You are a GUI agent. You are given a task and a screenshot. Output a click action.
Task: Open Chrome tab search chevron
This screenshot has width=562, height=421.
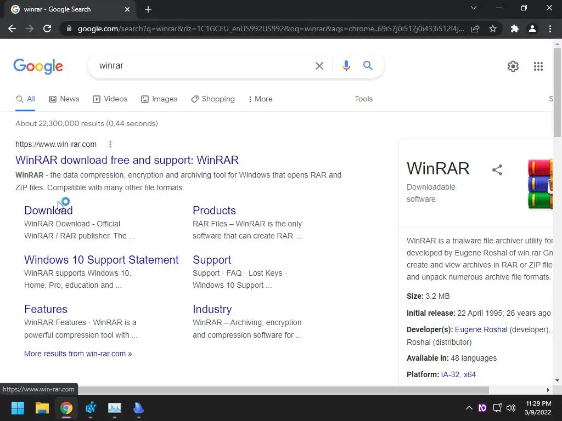pyautogui.click(x=474, y=8)
